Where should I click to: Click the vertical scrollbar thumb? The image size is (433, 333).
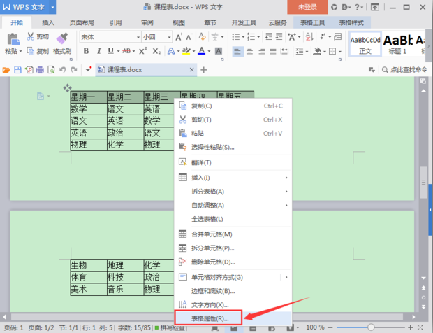click(423, 183)
